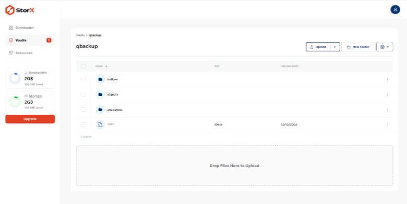The image size is (407, 204).
Task: Click the Bandwidth download arrow icon
Action: (26, 73)
